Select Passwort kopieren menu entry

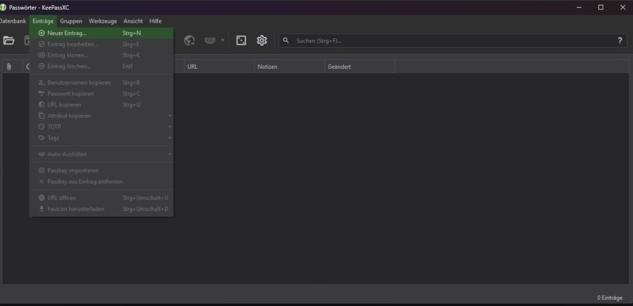102,94
